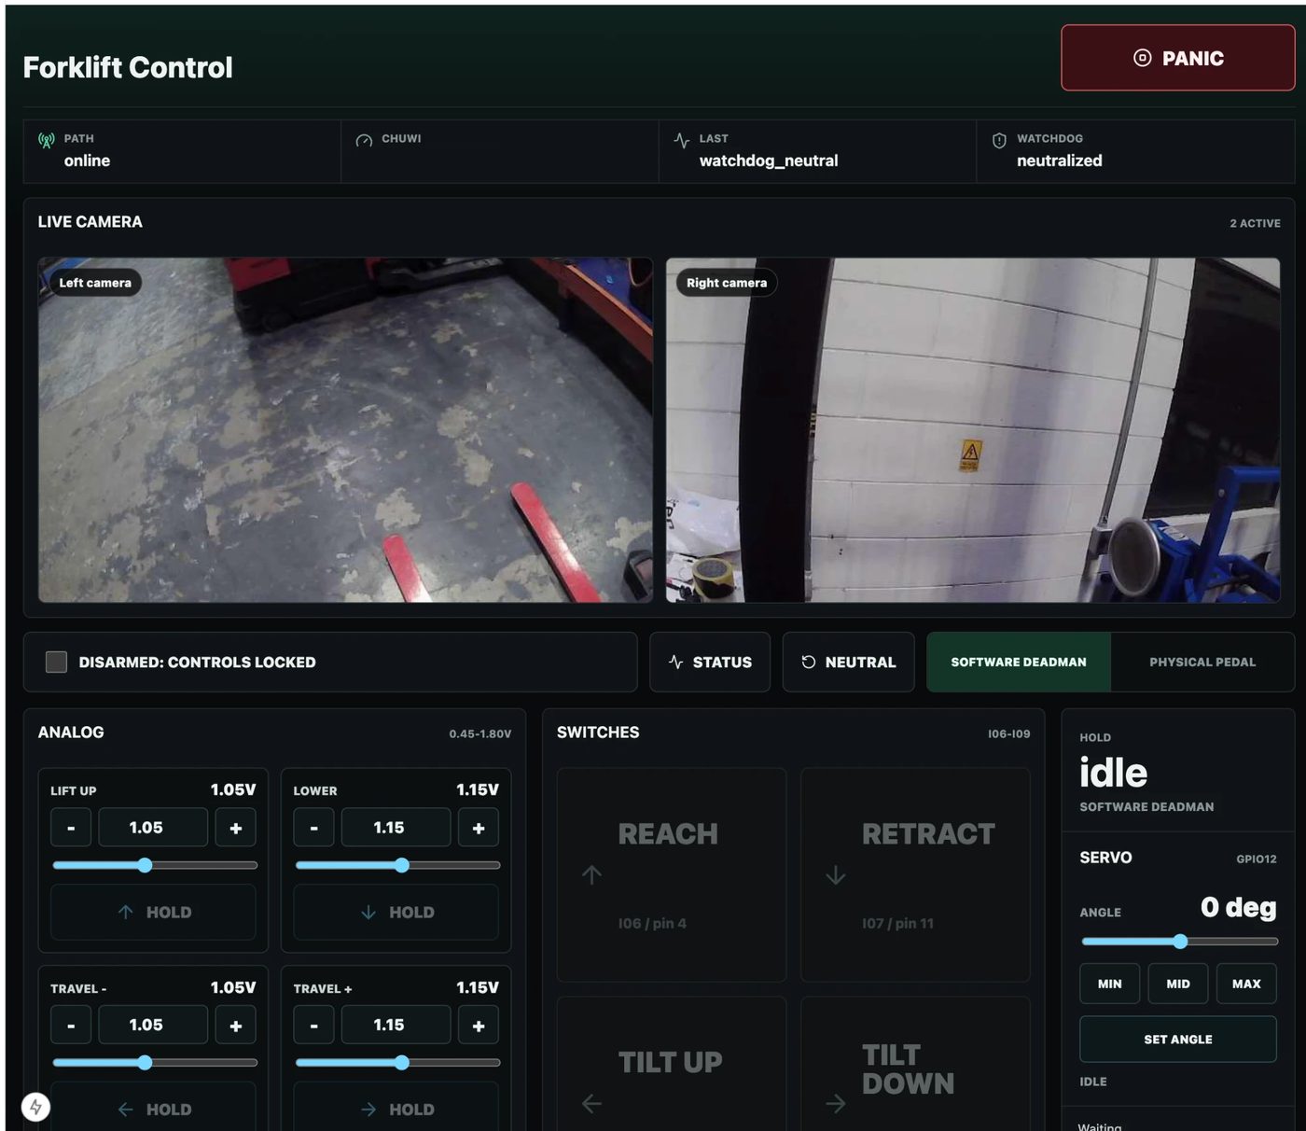Click the TRAVEL + voltage input field
The width and height of the screenshot is (1306, 1131).
click(396, 1026)
